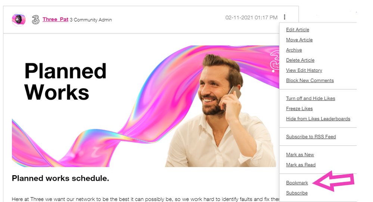Select Edit Article from the menu
The width and height of the screenshot is (373, 202).
coord(298,30)
